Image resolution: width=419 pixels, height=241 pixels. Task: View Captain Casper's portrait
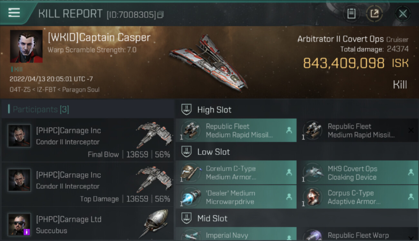26,46
